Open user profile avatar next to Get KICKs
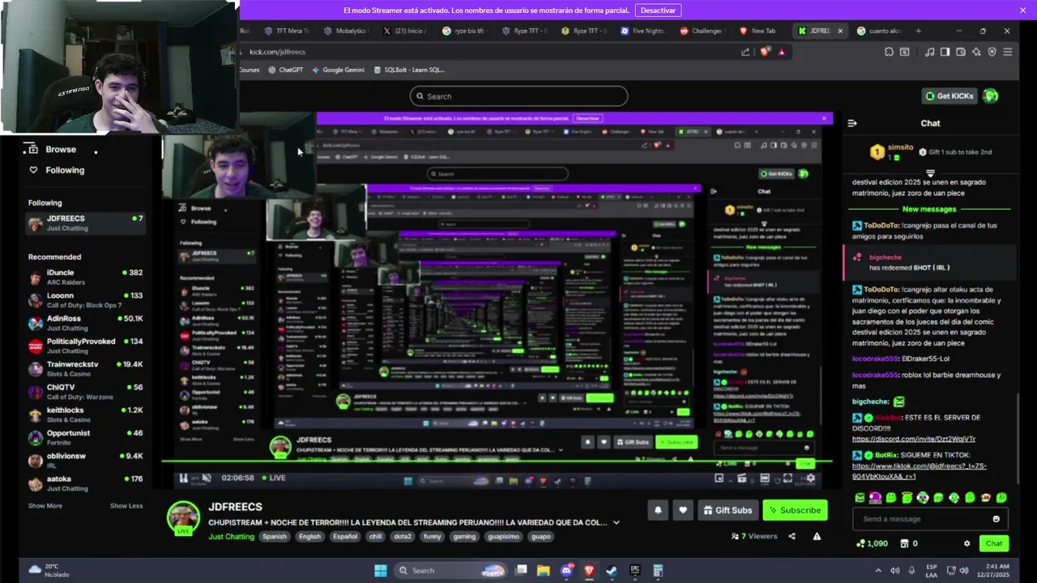The width and height of the screenshot is (1037, 583). click(990, 96)
